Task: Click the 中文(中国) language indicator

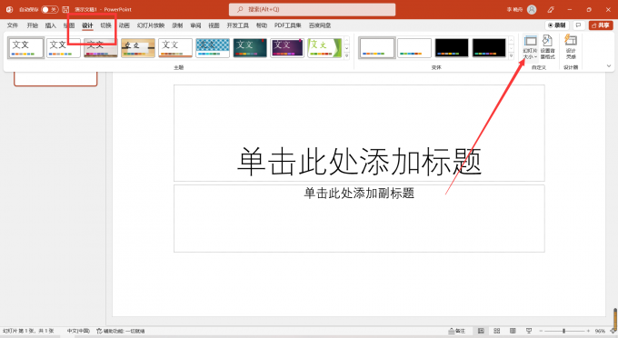Action: coord(78,331)
